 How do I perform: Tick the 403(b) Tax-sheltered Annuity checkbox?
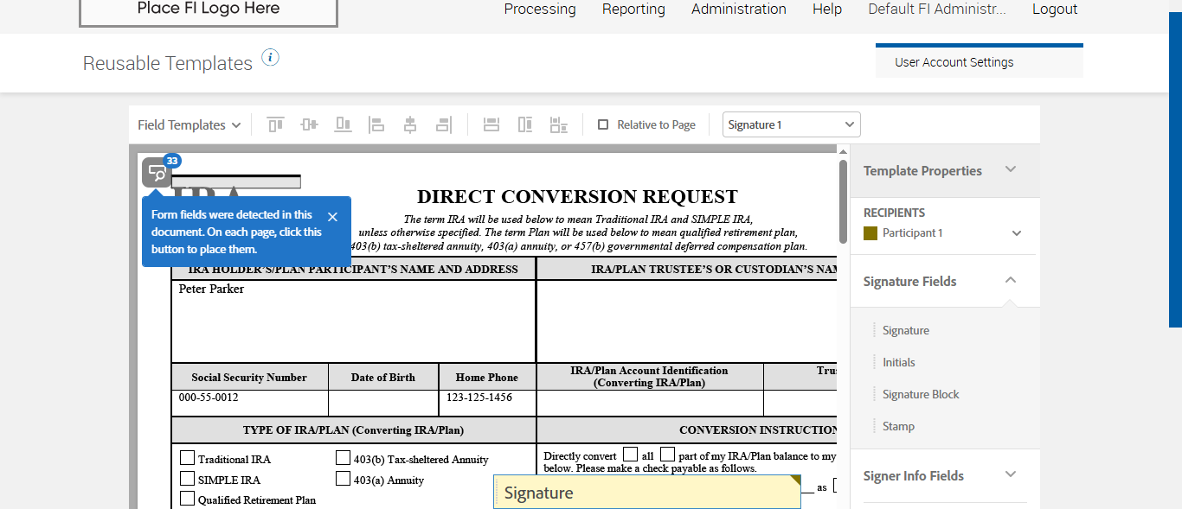(x=343, y=458)
